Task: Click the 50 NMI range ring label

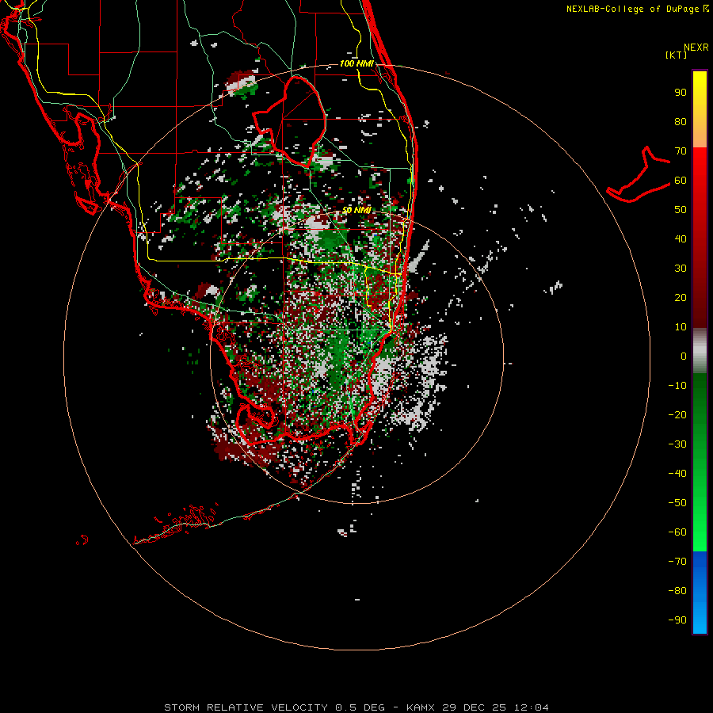Action: pos(356,210)
